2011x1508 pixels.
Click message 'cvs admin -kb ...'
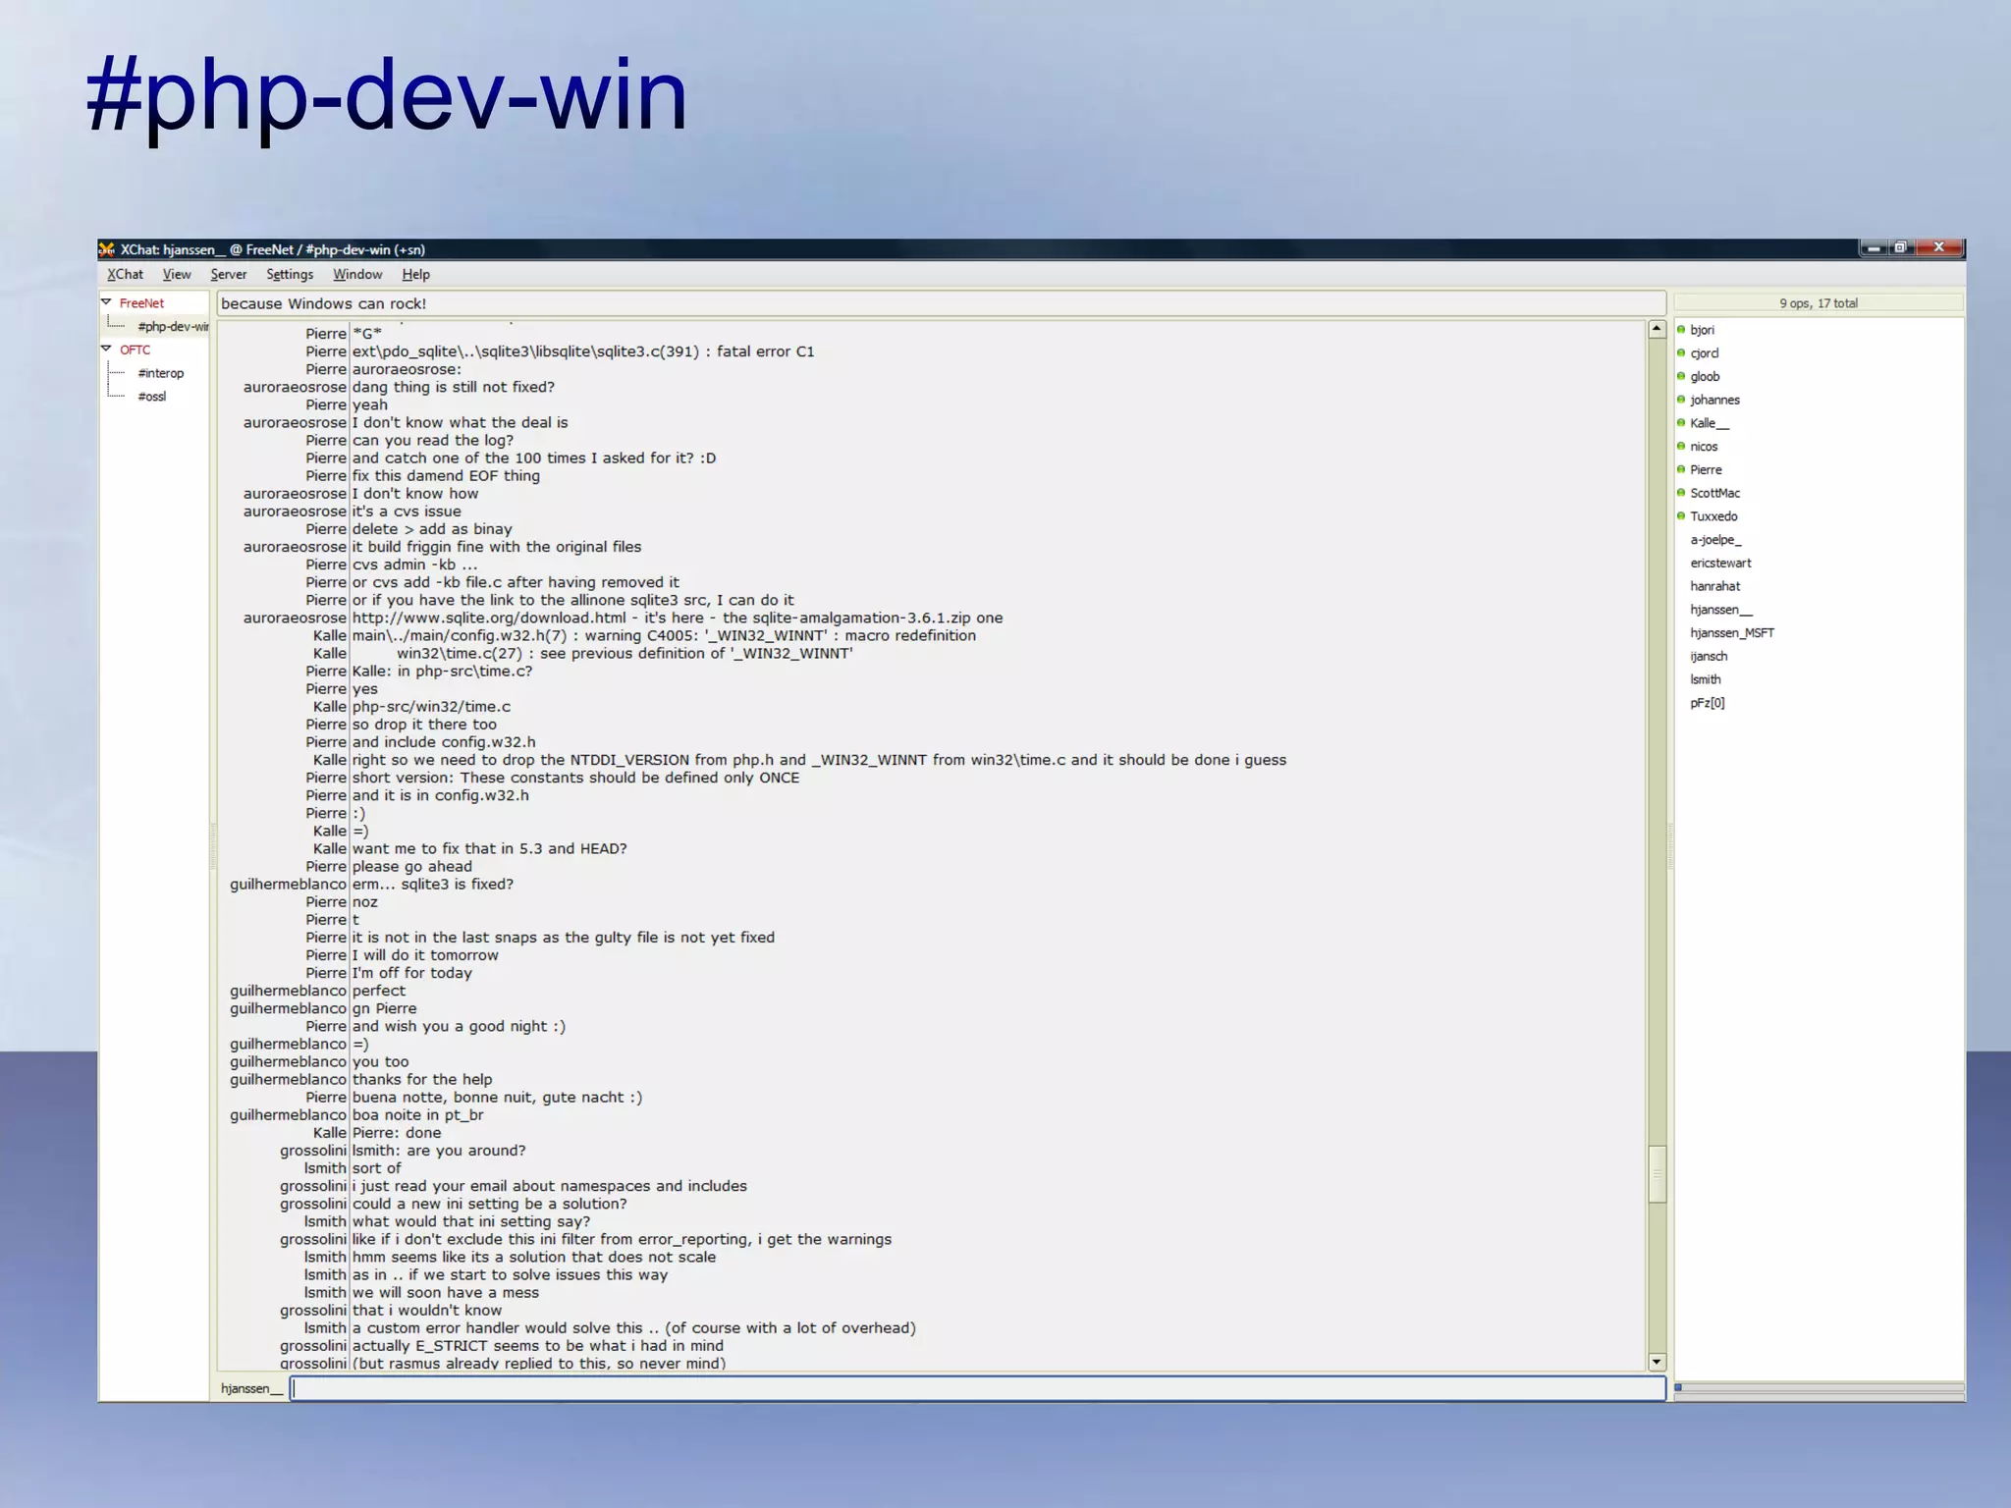[x=414, y=565]
